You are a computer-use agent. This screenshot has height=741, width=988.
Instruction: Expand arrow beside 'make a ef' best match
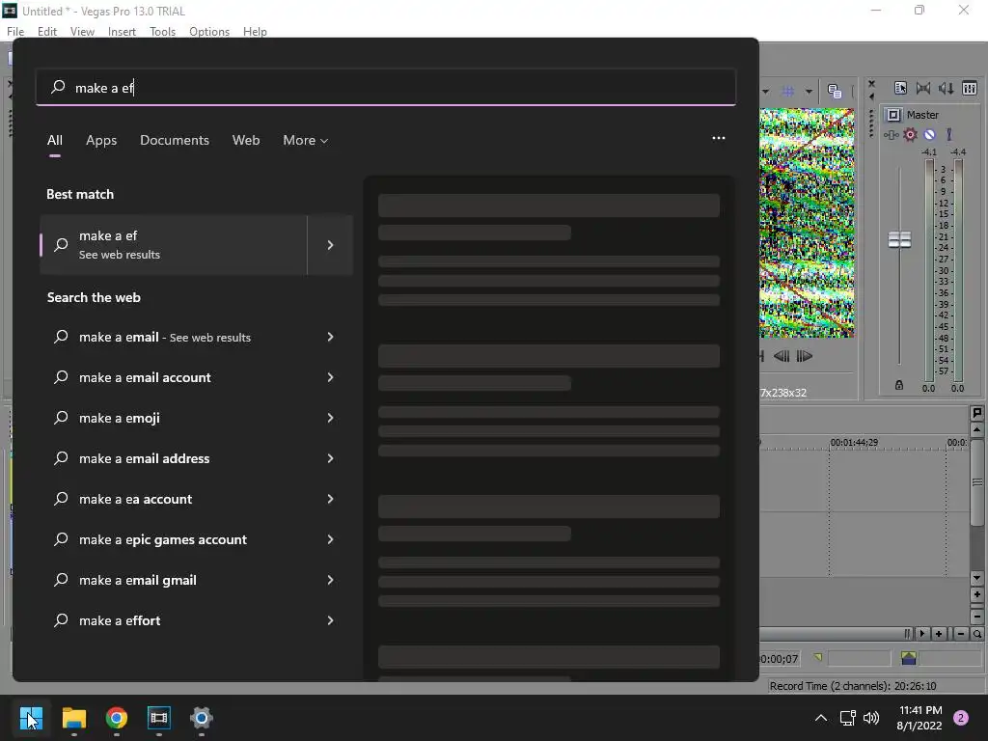pos(330,244)
